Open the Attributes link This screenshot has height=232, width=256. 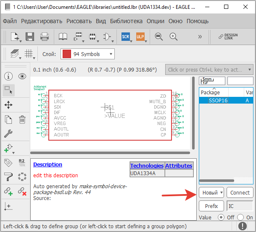click(179, 165)
